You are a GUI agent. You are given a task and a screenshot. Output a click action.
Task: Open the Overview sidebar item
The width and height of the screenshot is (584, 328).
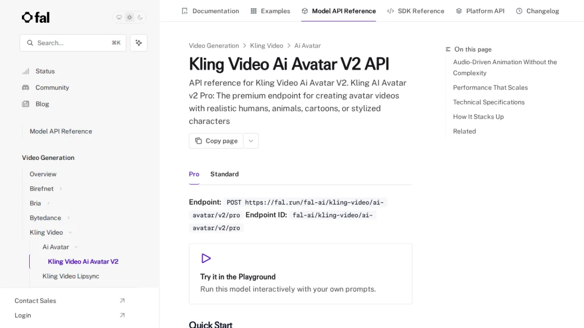[x=43, y=174]
